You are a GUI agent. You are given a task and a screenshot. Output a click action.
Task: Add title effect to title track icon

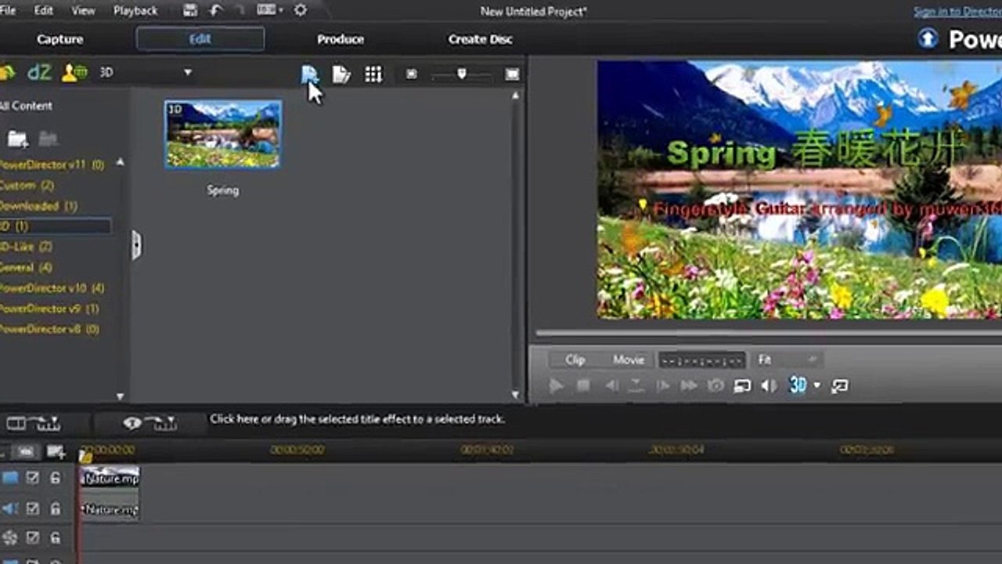click(150, 424)
